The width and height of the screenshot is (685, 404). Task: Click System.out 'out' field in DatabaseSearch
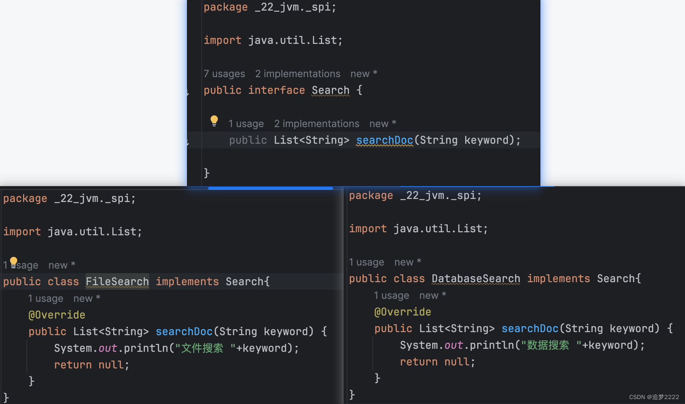(x=454, y=345)
